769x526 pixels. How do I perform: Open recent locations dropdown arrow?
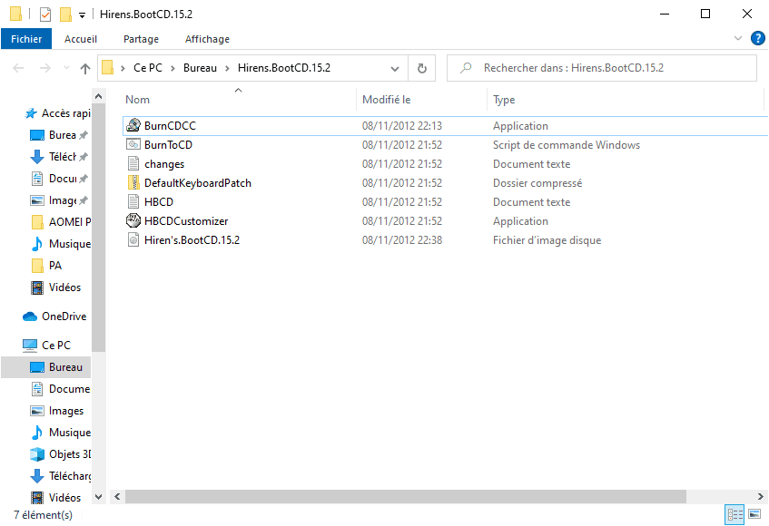pos(66,68)
